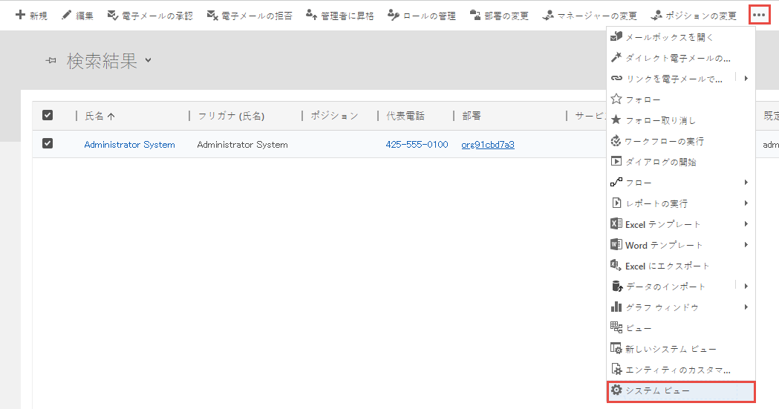
Task: Select the データのインポート menu entry text
Action: coord(665,287)
